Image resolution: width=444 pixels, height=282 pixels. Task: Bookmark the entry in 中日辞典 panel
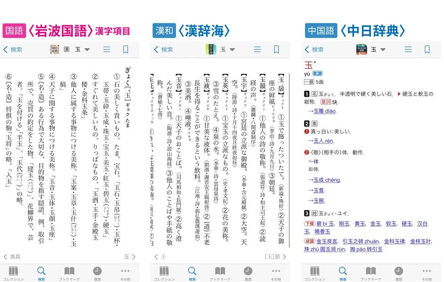click(427, 50)
